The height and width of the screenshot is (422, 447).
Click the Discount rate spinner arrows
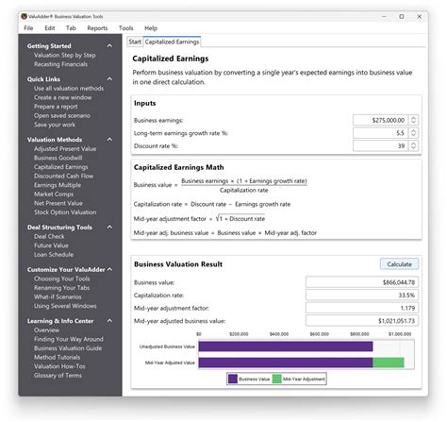coord(413,145)
